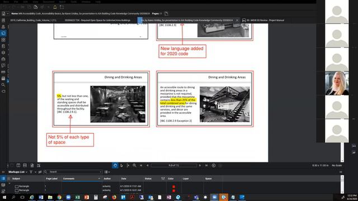Click the Layer column header
Viewport: 358px width, 201px height.
point(186,179)
